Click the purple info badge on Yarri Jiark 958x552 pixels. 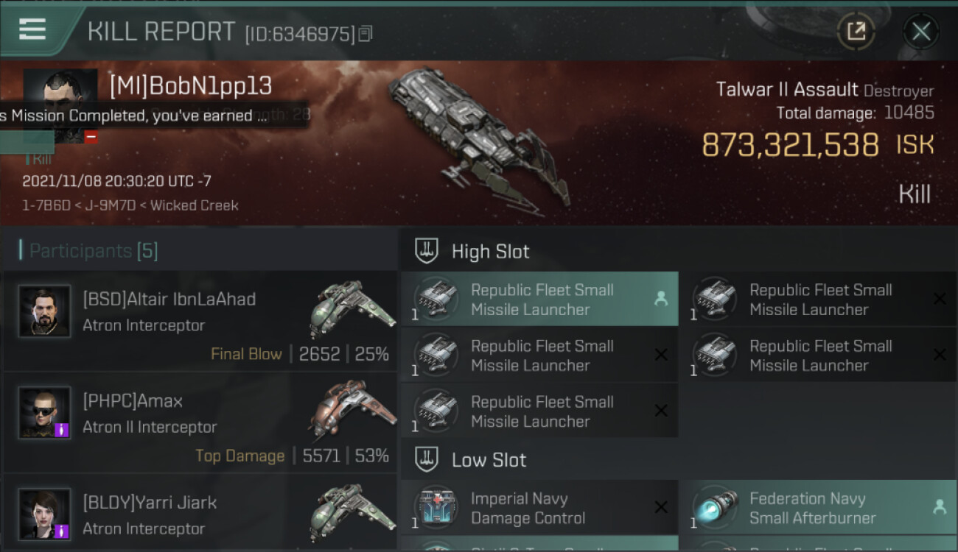(62, 530)
